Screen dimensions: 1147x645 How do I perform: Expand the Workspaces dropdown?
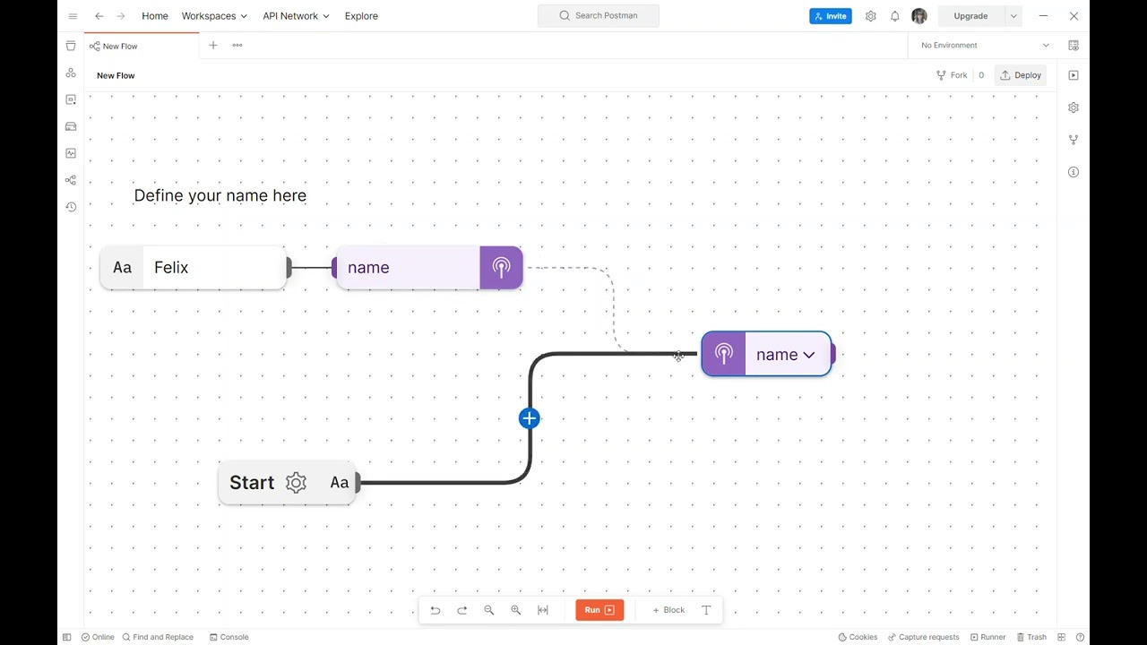click(x=214, y=16)
